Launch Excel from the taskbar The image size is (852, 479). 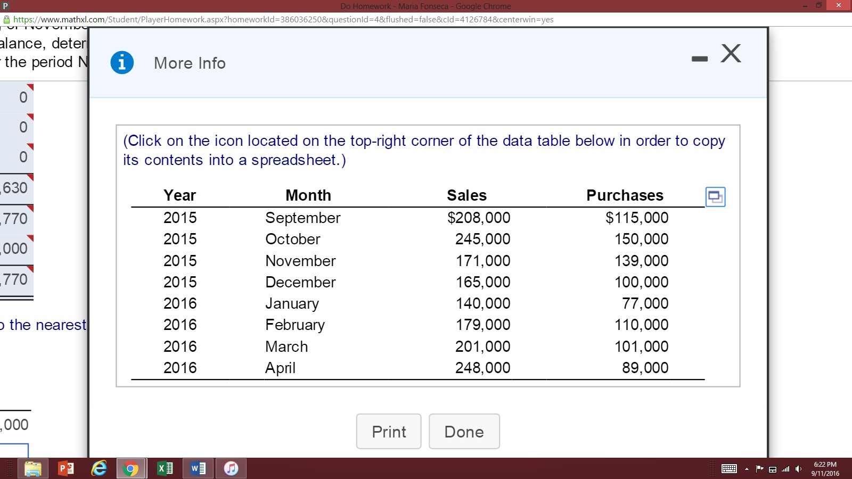[x=165, y=468]
